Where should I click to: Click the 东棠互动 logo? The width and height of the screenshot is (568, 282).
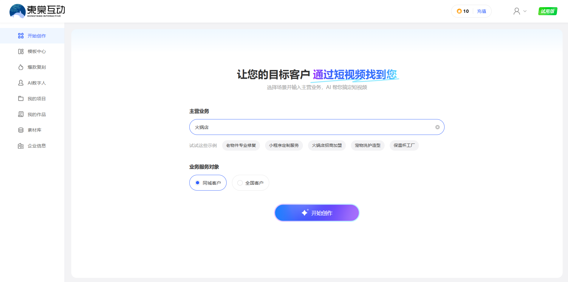(37, 11)
